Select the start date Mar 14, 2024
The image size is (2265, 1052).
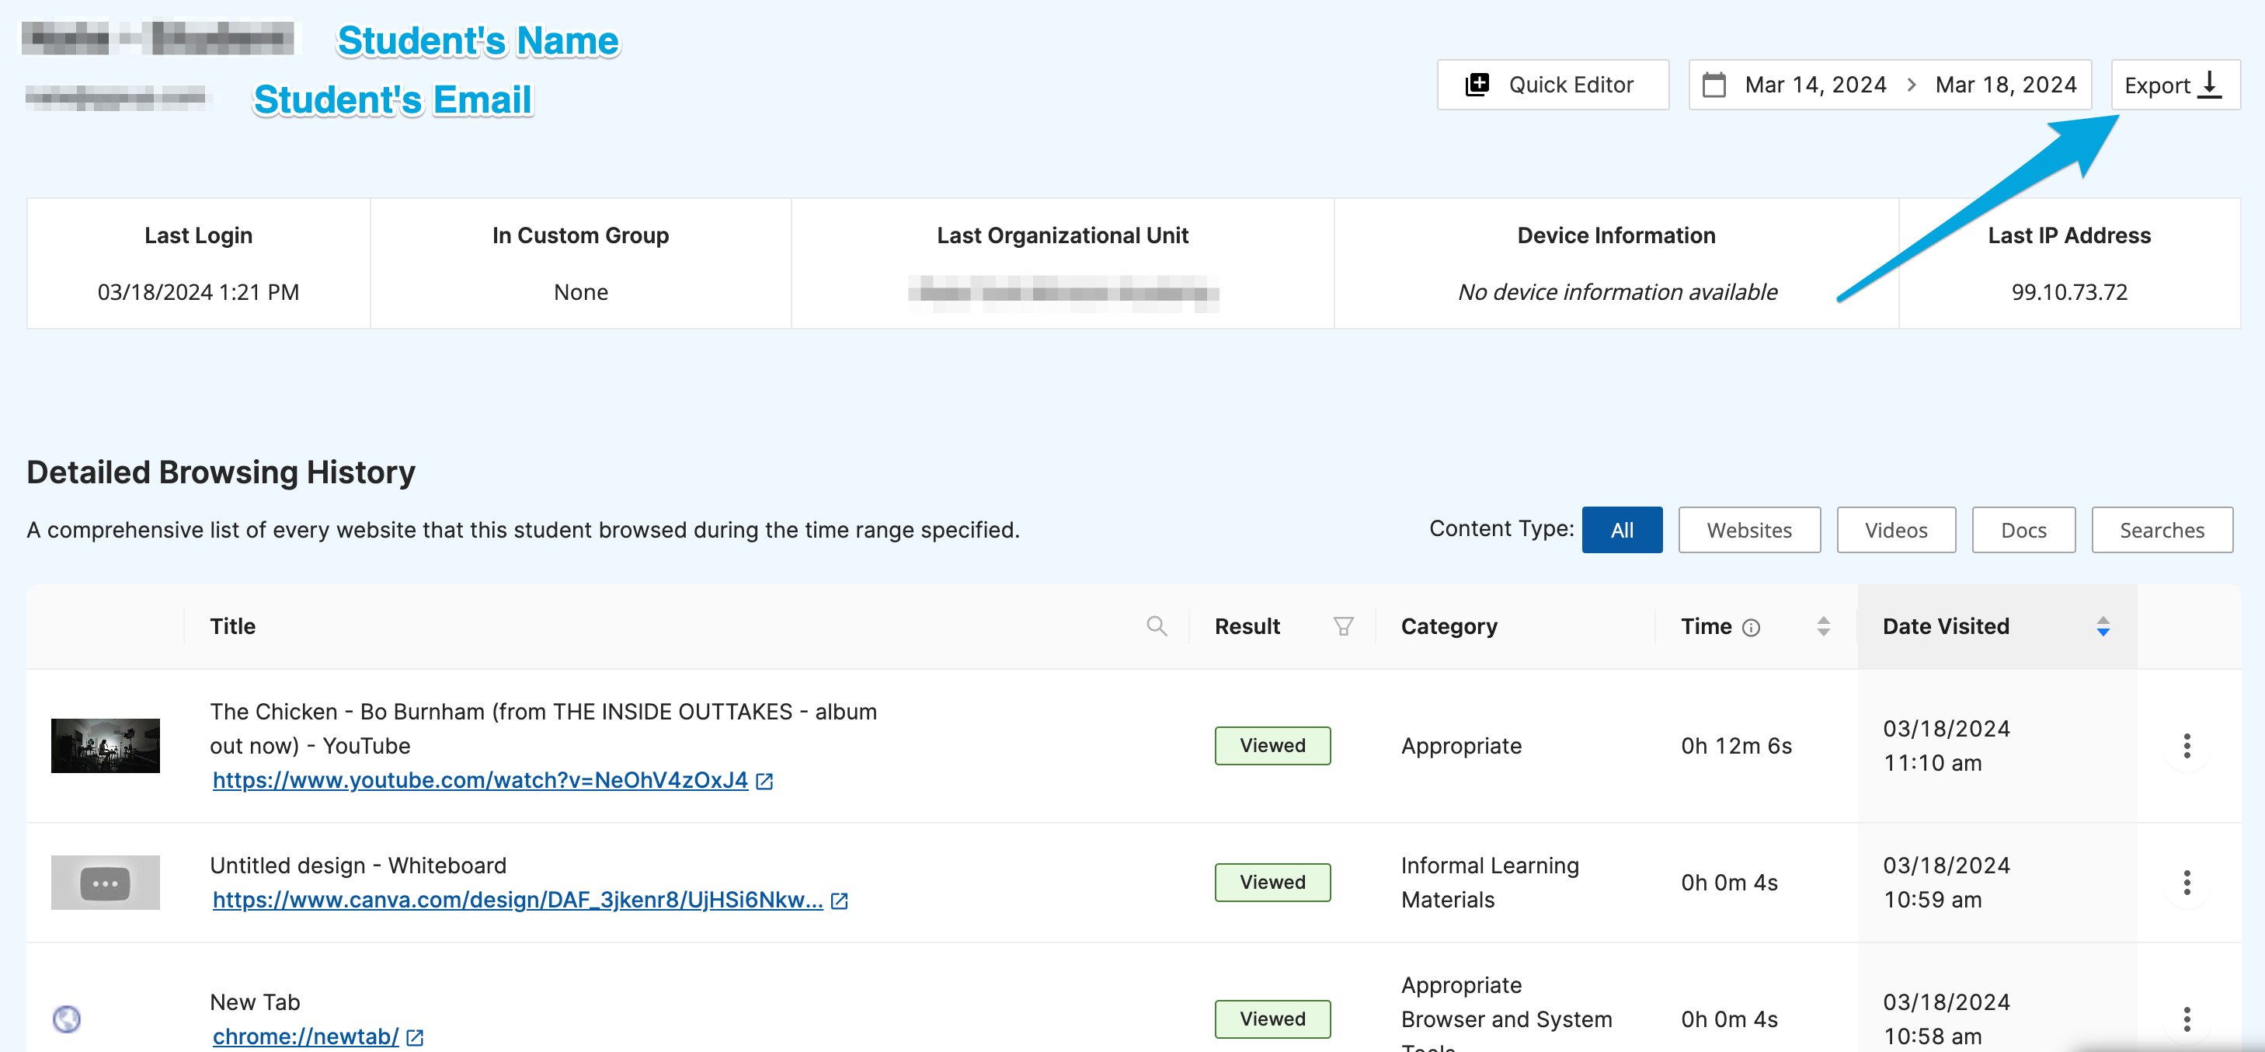pos(1816,85)
